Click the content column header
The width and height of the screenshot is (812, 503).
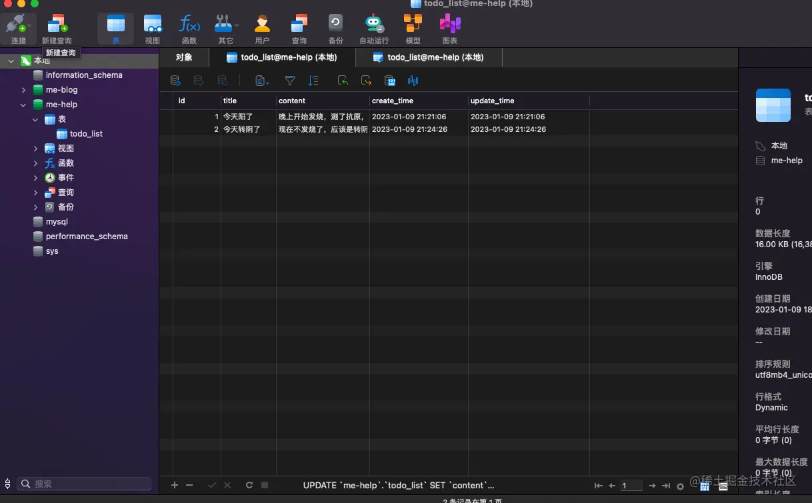[323, 101]
